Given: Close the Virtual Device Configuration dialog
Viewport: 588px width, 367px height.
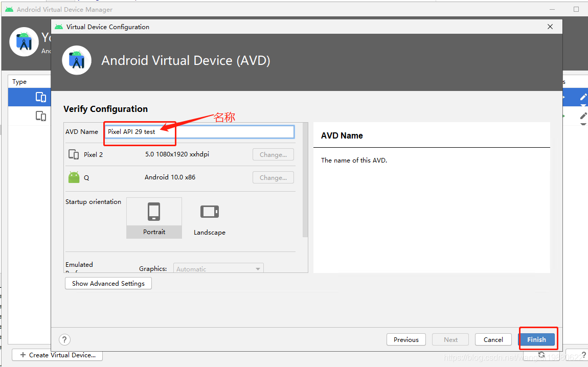Looking at the screenshot, I should pyautogui.click(x=550, y=27).
